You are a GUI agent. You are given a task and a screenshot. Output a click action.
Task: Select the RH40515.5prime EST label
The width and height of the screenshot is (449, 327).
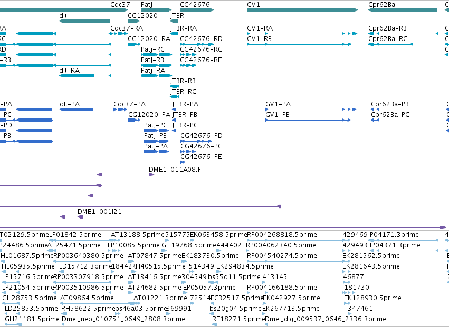(x=158, y=266)
